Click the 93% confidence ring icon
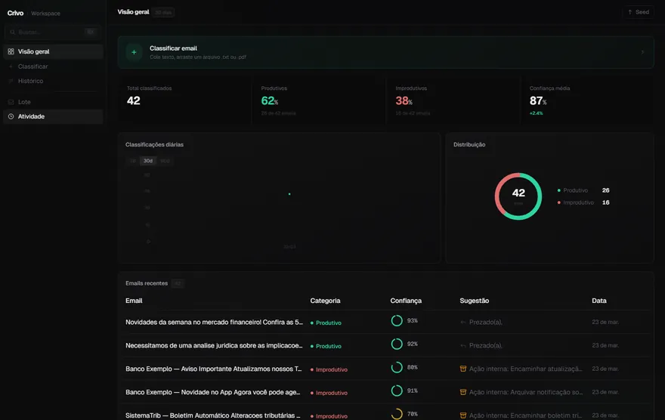Screen dimensions: 665x420 [x=397, y=321]
